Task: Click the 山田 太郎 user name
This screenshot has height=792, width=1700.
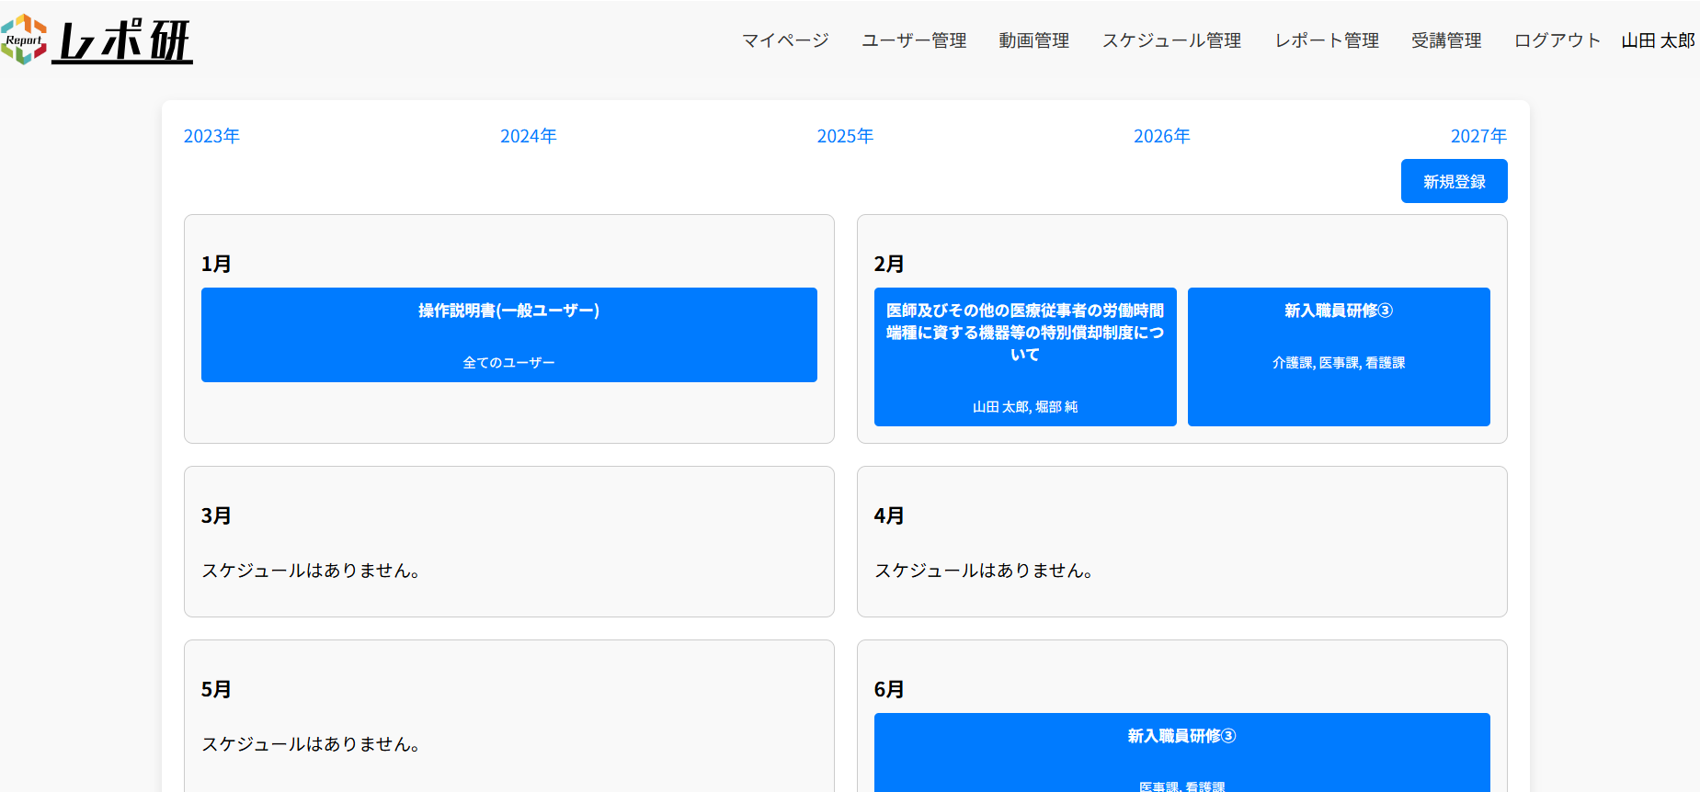Action: point(1657,40)
